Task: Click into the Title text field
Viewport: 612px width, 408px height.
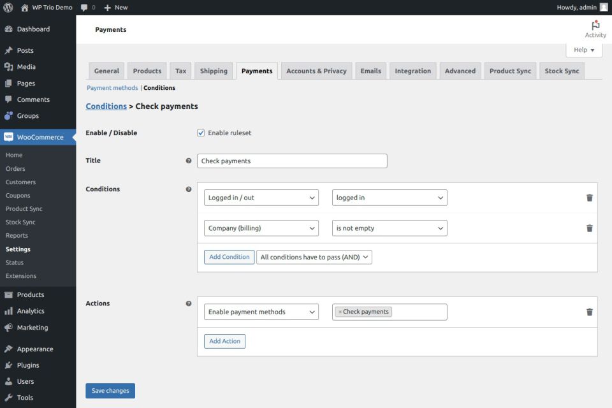Action: point(292,161)
